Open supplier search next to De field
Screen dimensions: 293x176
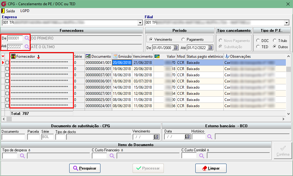(27, 38)
